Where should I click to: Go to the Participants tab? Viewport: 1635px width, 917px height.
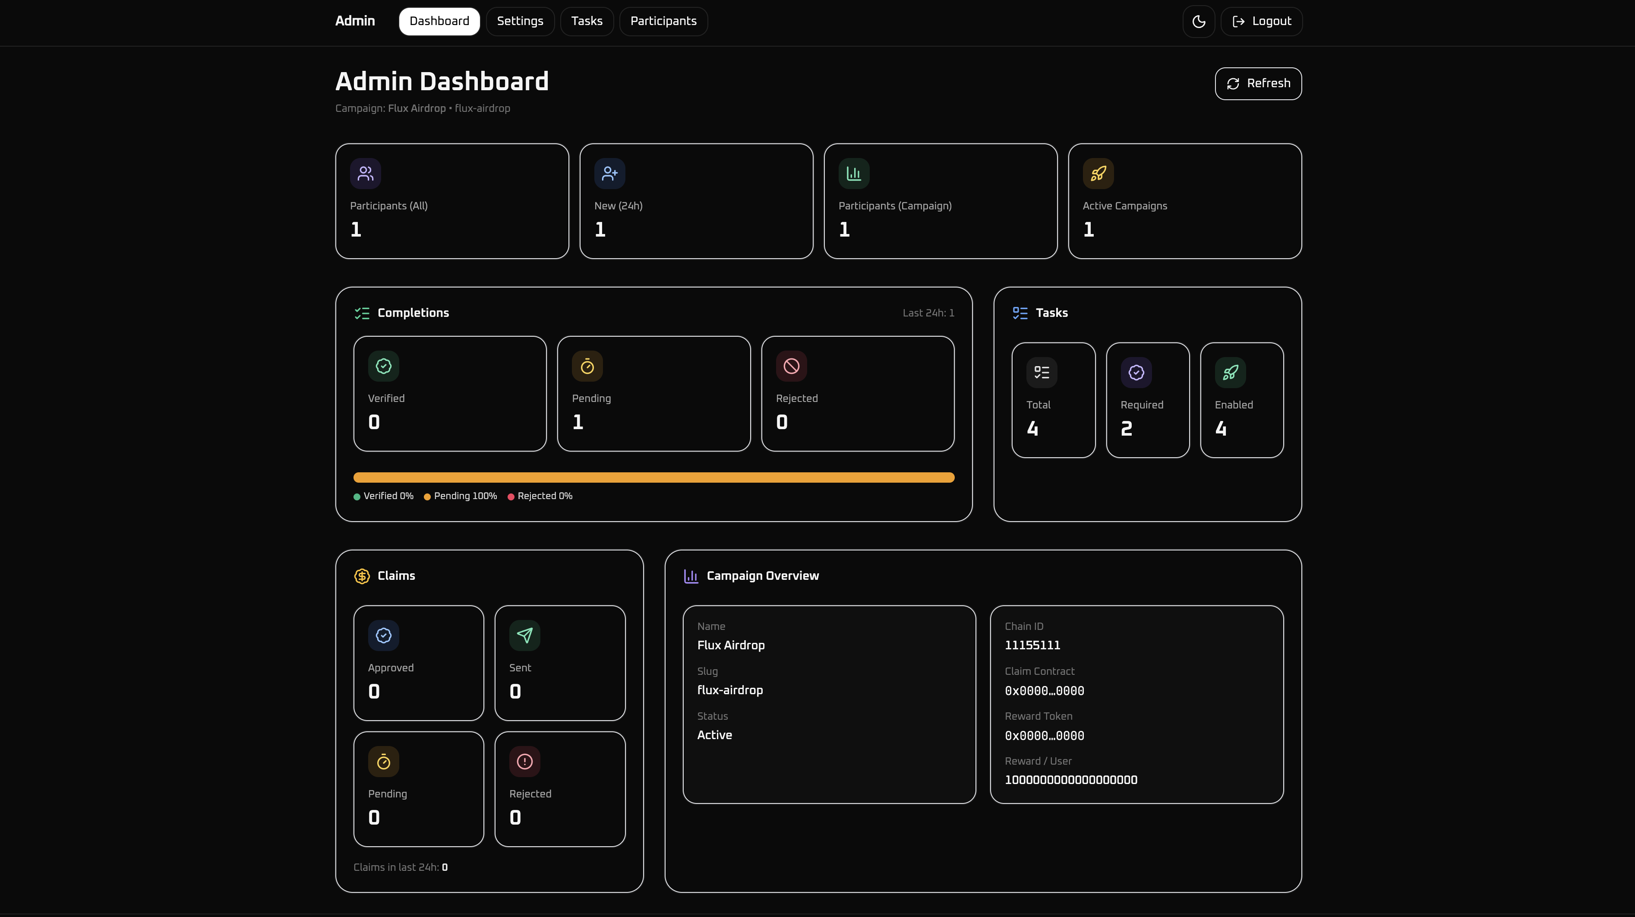(x=663, y=22)
